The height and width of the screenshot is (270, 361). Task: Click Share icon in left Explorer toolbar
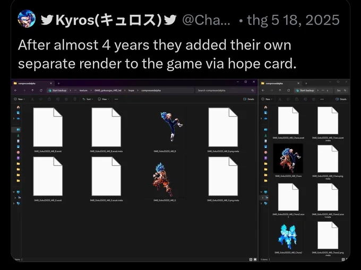click(66, 99)
